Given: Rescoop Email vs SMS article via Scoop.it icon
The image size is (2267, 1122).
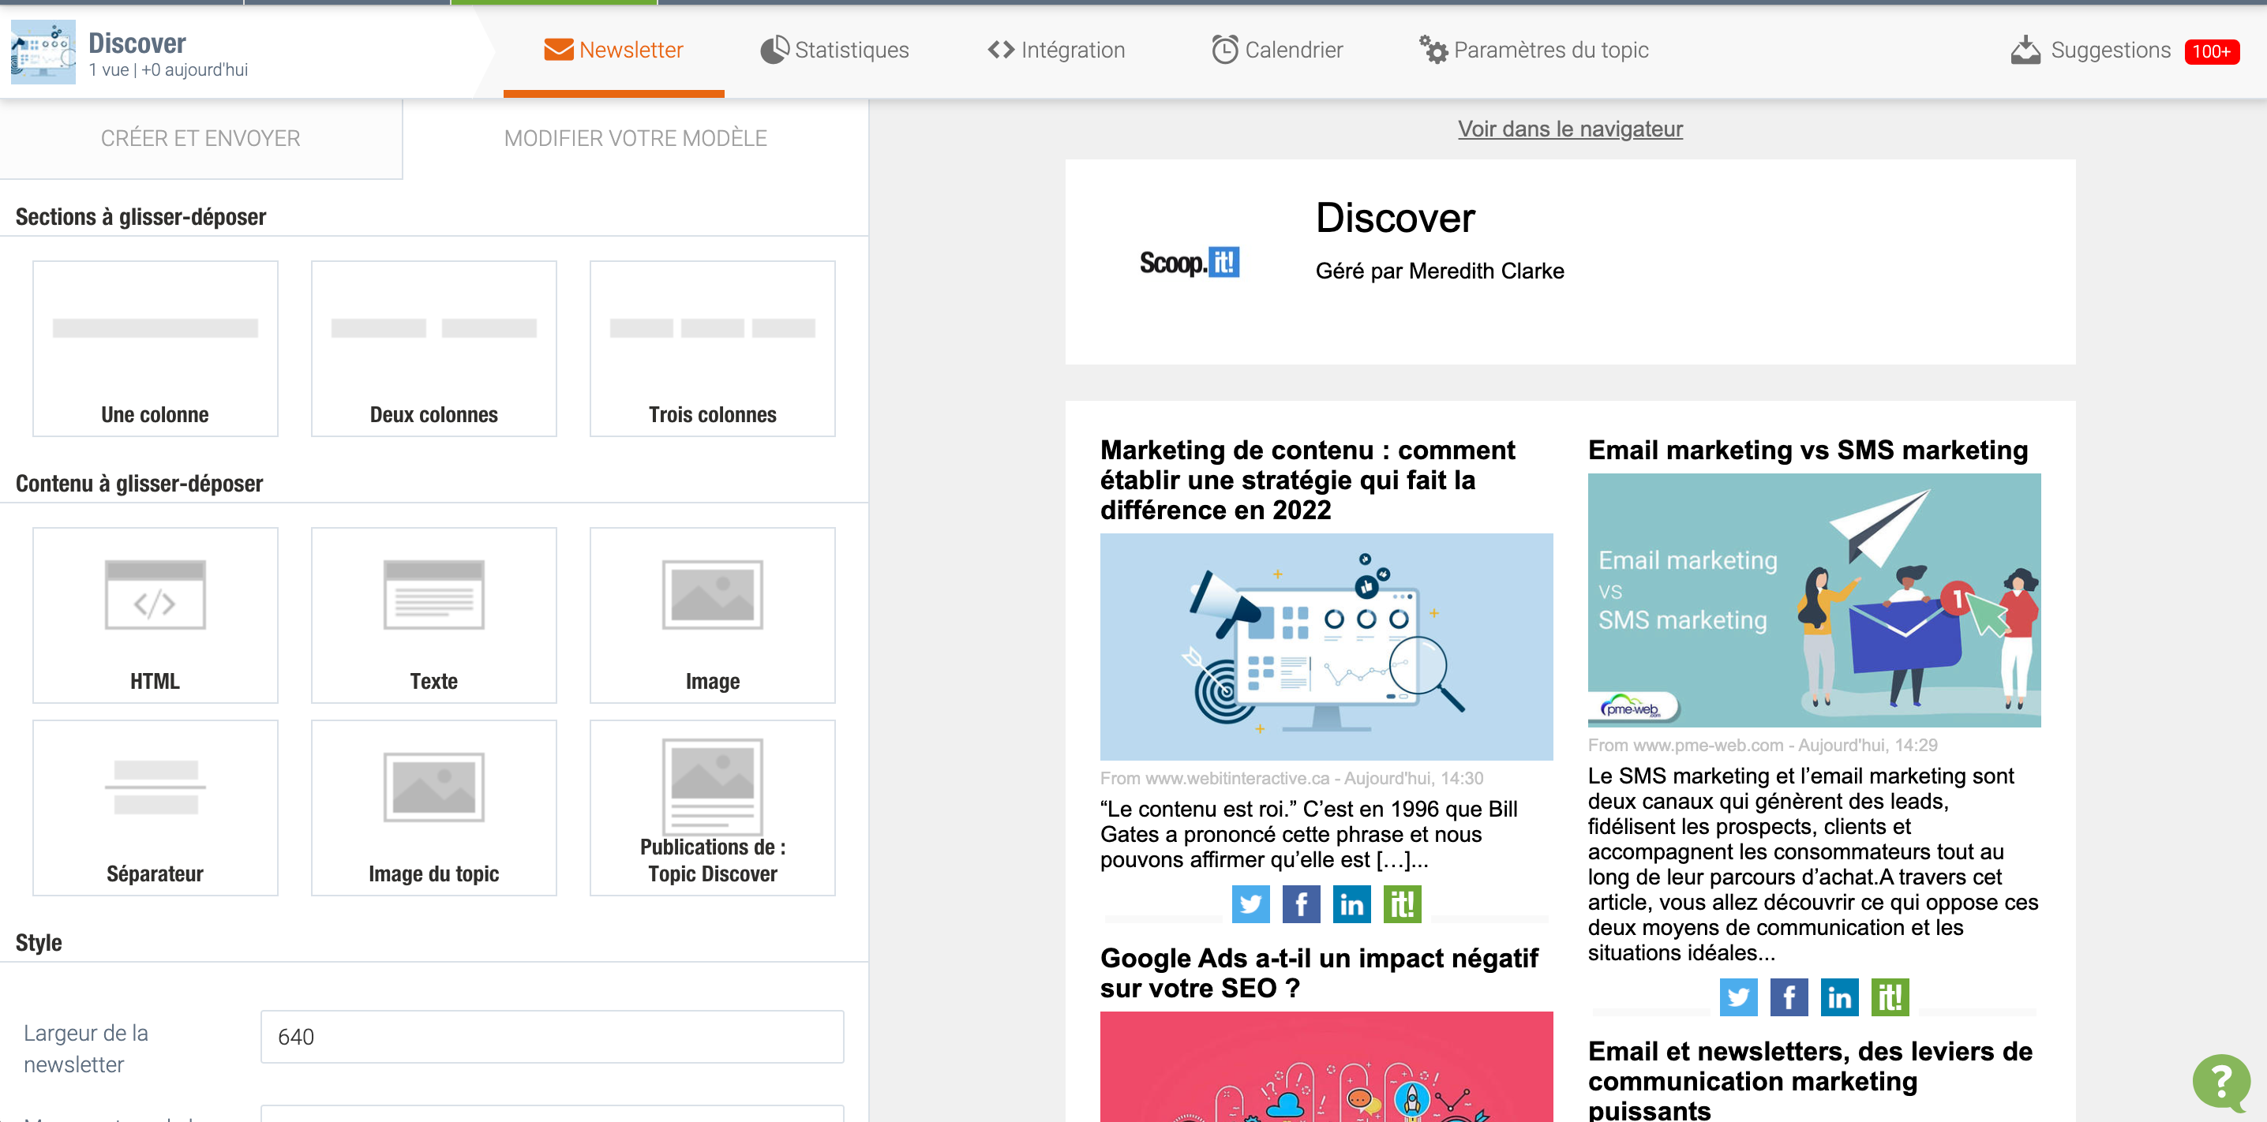Looking at the screenshot, I should (1890, 997).
